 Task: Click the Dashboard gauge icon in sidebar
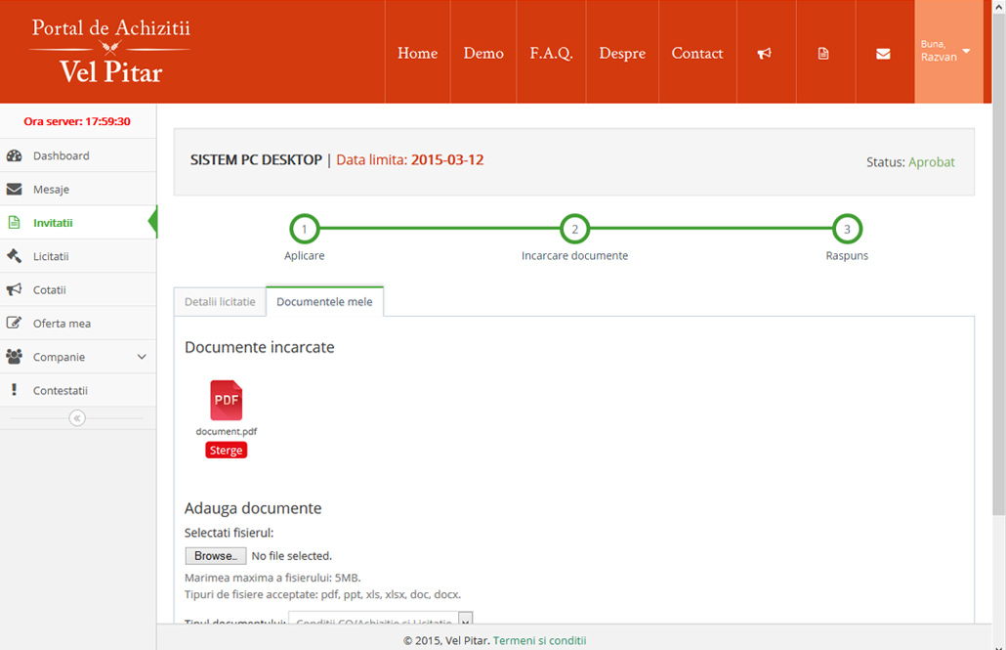(x=14, y=155)
